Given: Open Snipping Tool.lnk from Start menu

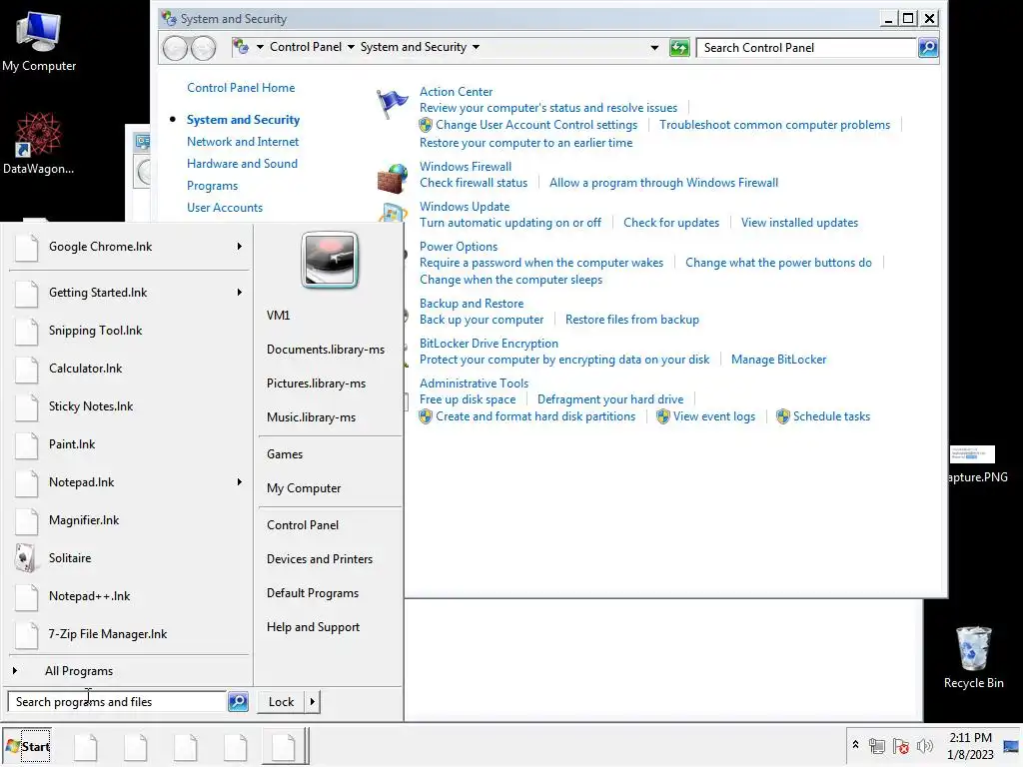Looking at the screenshot, I should pyautogui.click(x=95, y=331).
